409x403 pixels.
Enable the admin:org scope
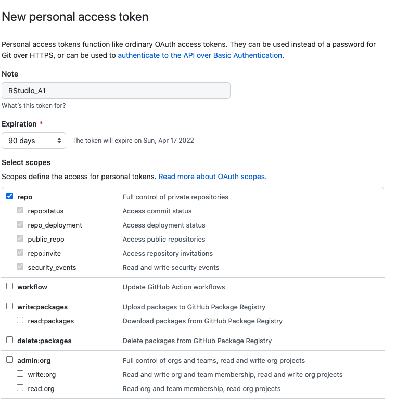click(x=9, y=360)
